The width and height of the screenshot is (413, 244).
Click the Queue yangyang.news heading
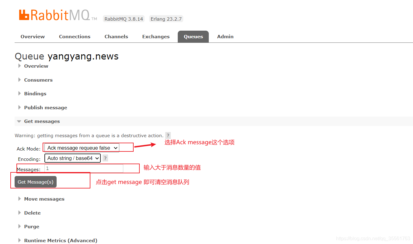(67, 56)
